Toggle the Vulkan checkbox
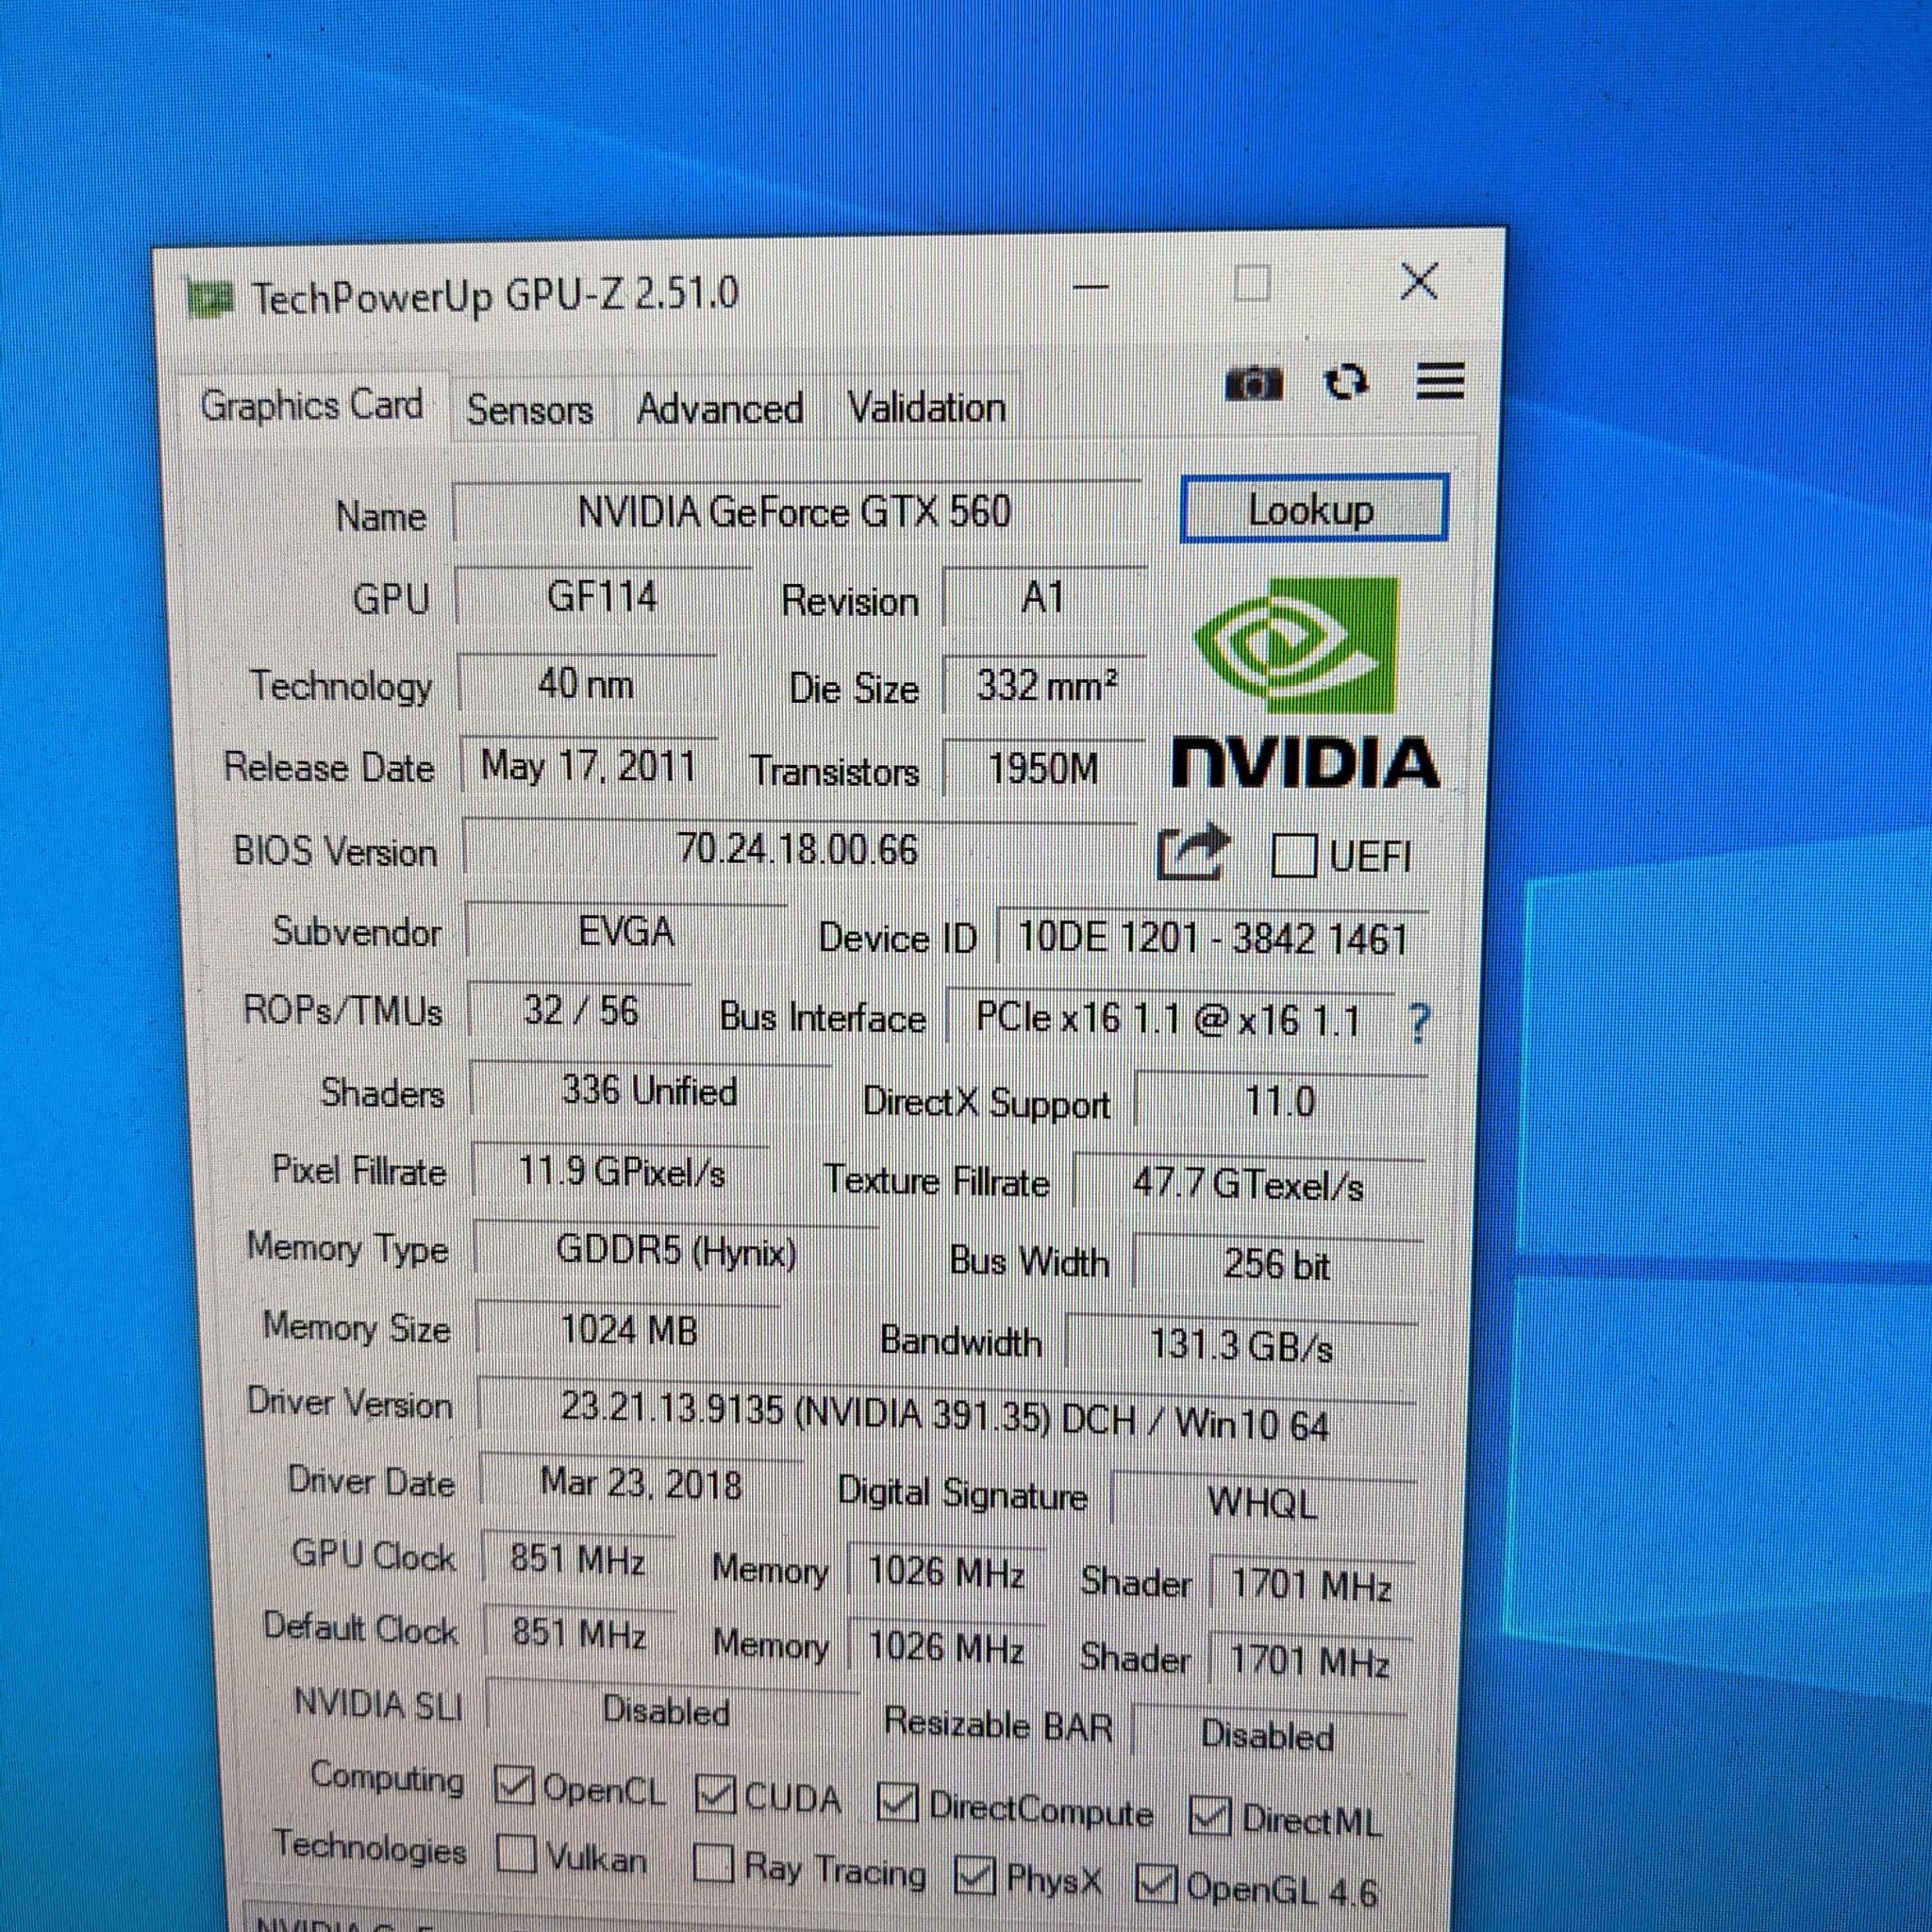 pyautogui.click(x=517, y=1853)
